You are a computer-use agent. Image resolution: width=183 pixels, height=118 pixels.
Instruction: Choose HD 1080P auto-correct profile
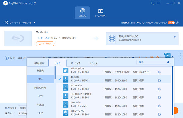[114, 96]
